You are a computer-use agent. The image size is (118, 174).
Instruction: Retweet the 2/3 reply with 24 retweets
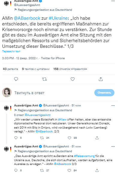42,138
